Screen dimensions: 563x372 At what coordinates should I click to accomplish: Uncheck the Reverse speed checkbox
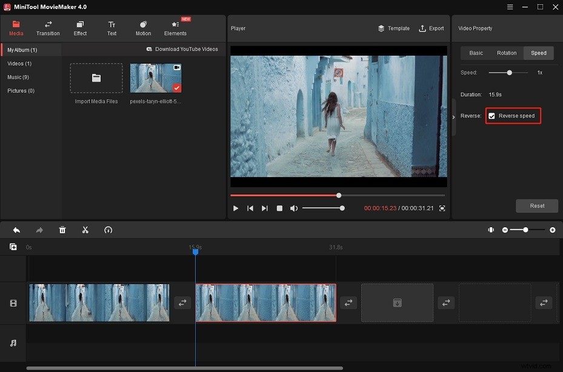[492, 116]
